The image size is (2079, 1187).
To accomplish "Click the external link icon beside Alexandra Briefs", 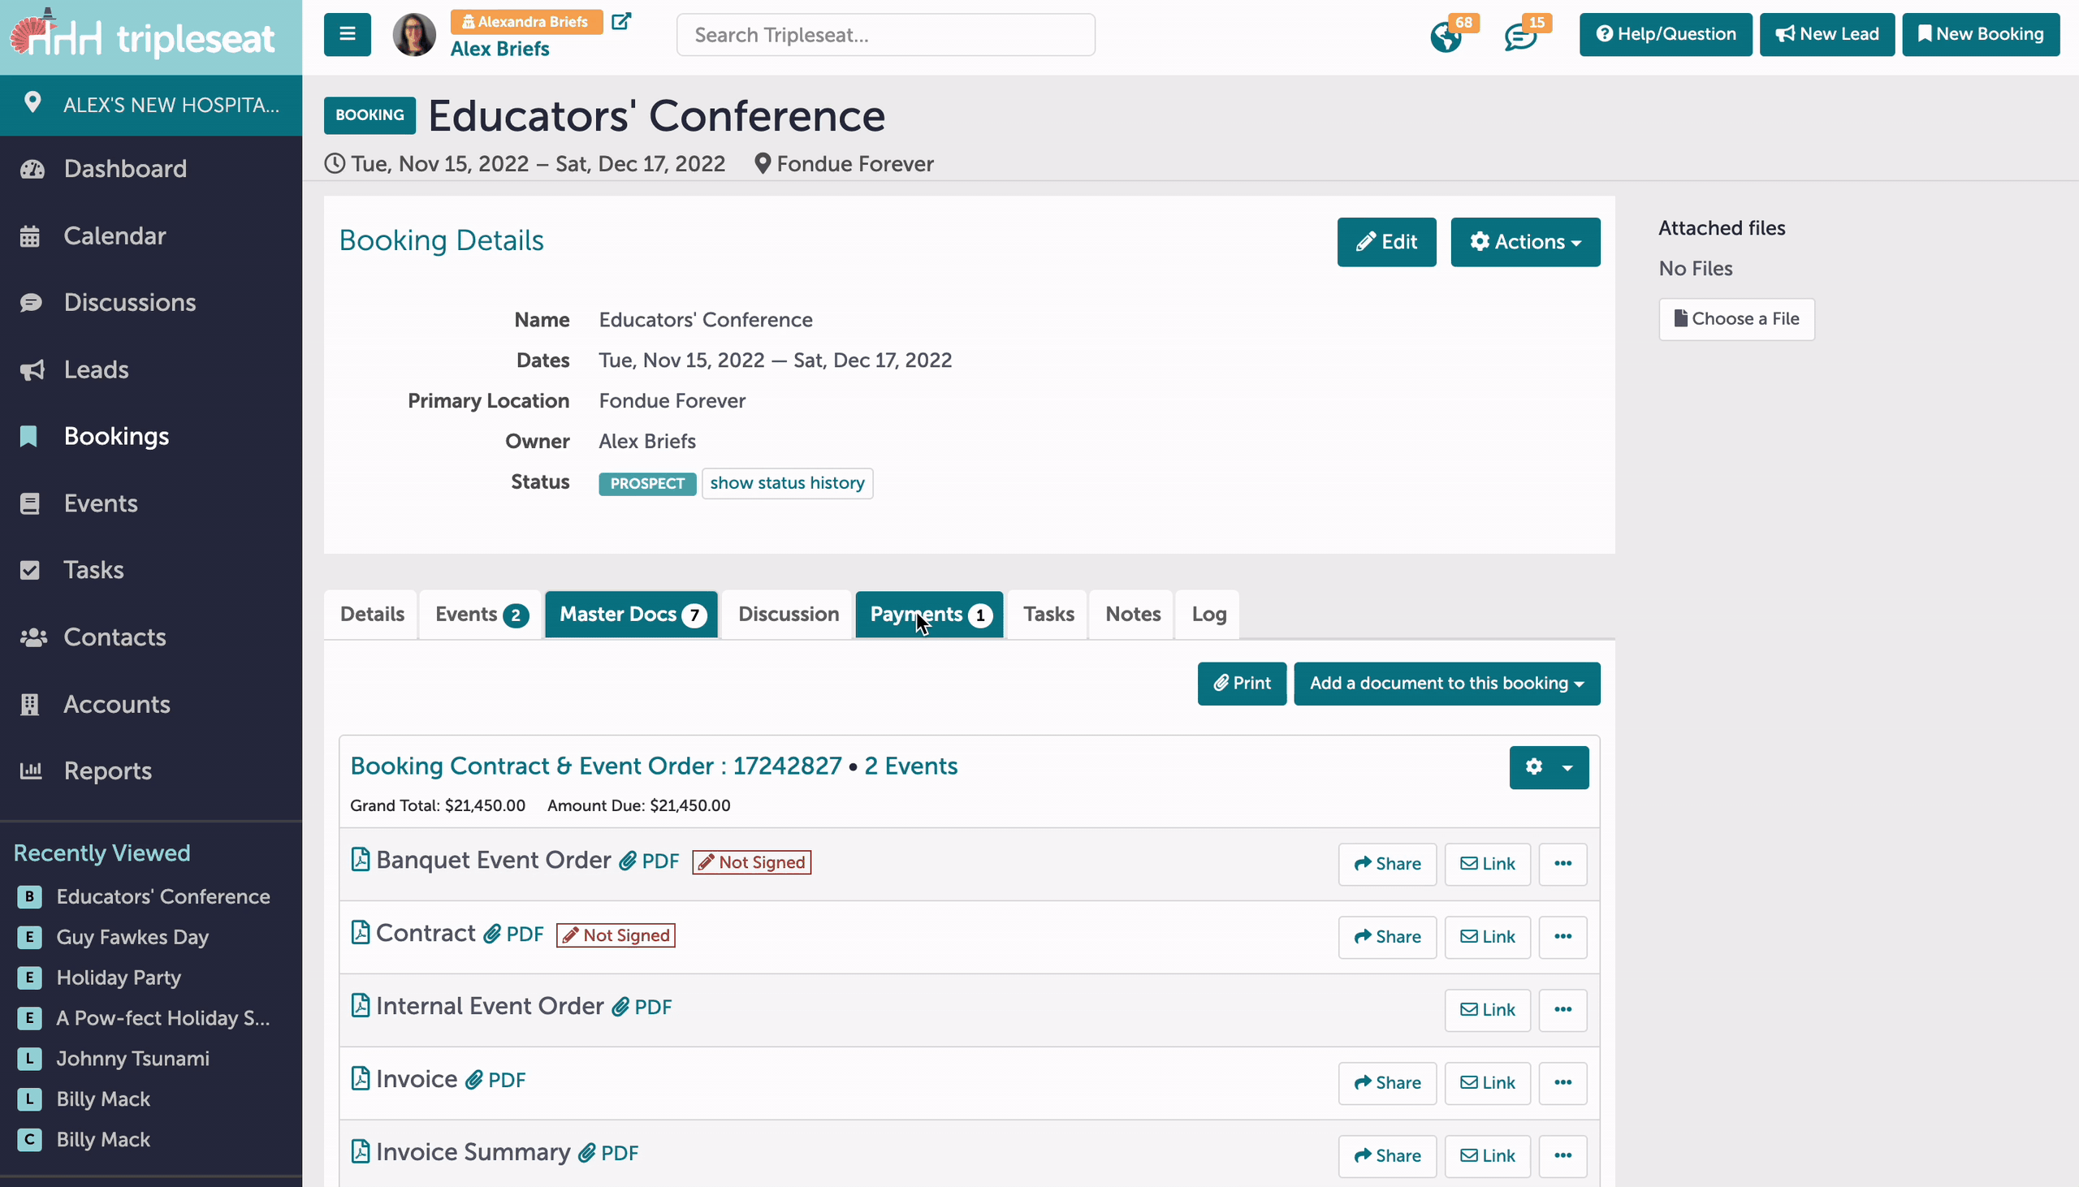I will [621, 21].
